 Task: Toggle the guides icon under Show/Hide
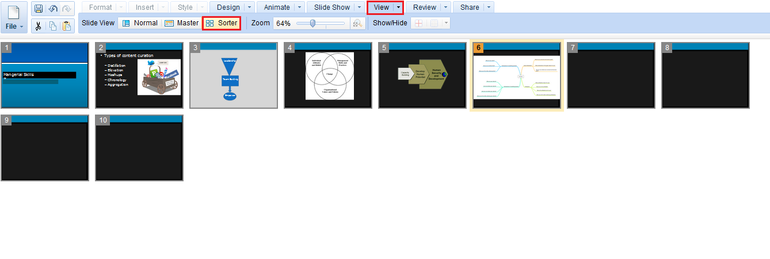click(418, 23)
